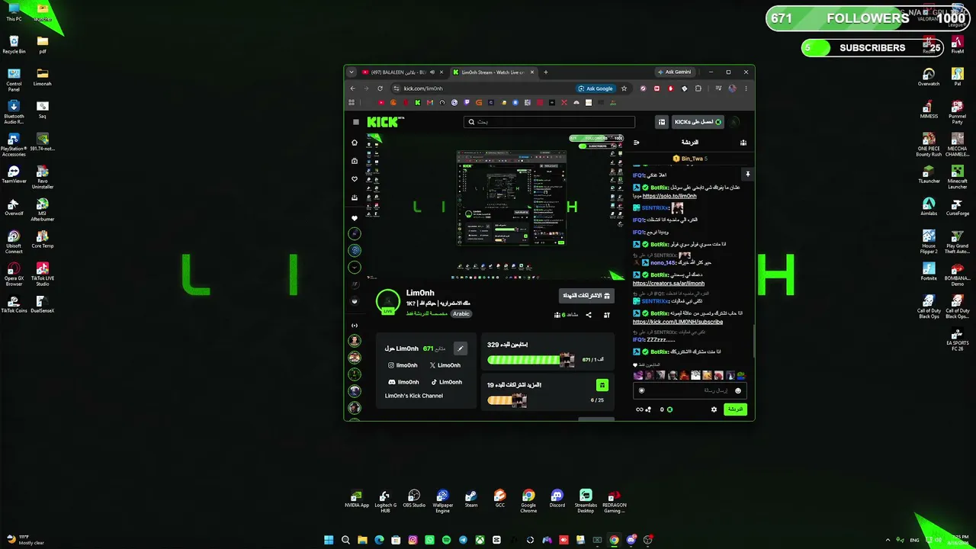
Task: Click the gift subscriptions button
Action: click(x=586, y=296)
